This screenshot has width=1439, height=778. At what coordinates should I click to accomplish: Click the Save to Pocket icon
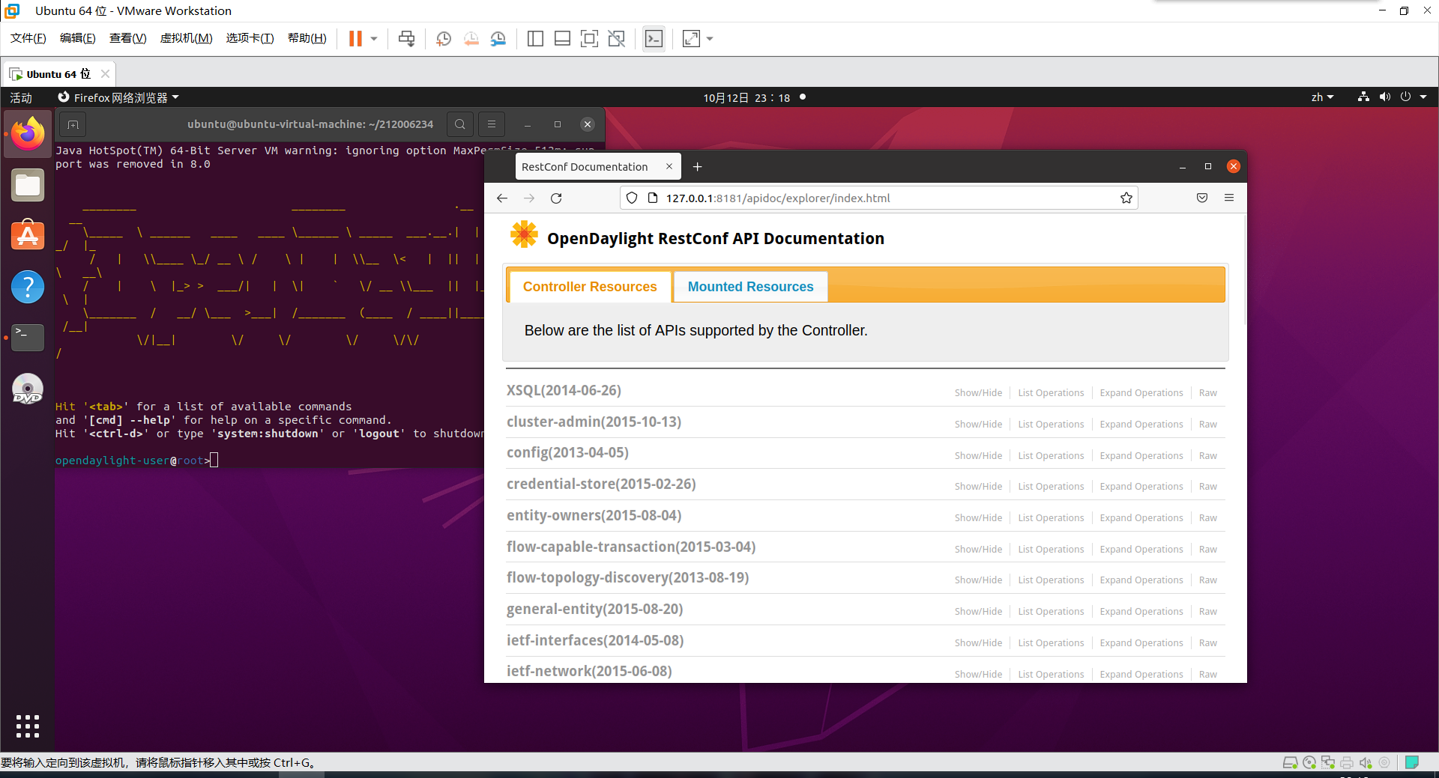click(x=1202, y=198)
